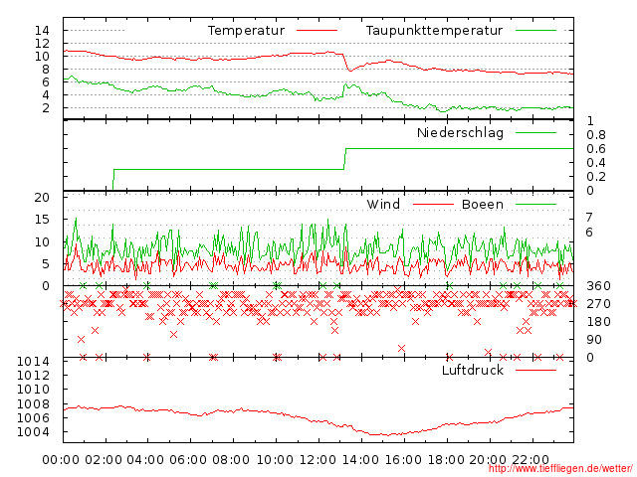This screenshot has width=637, height=477.
Task: Click the 90 wind direction axis value
Action: pos(594,340)
